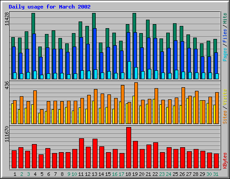The height and width of the screenshot is (179, 230).
Task: Click day 13 on the x-axis
Action: pos(94,174)
